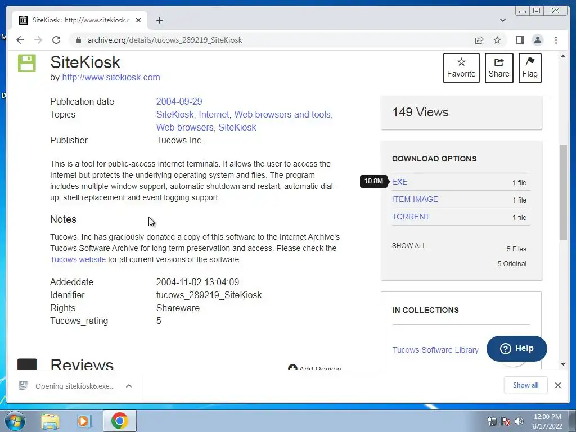
Task: Click the green floppy disk software icon
Action: point(27,63)
